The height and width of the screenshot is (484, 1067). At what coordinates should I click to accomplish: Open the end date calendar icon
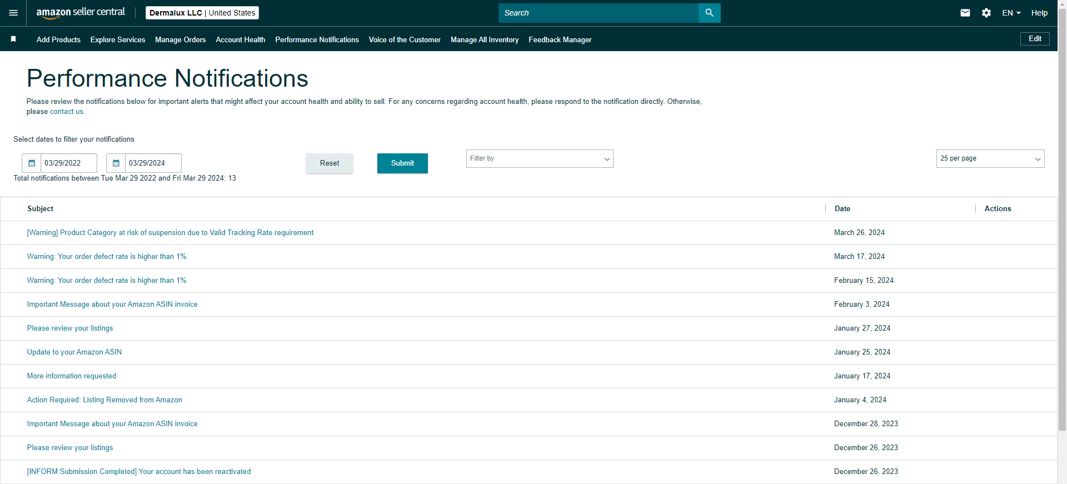pyautogui.click(x=116, y=163)
